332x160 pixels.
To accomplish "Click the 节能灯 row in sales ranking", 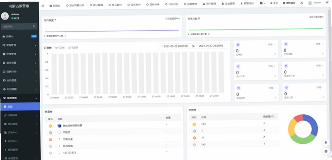I will pyautogui.click(x=113, y=132).
